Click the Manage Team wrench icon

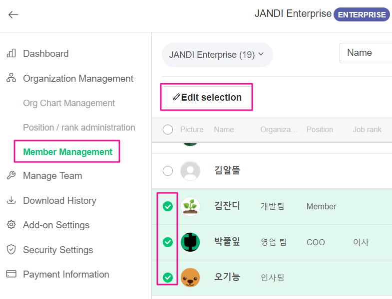[11, 175]
